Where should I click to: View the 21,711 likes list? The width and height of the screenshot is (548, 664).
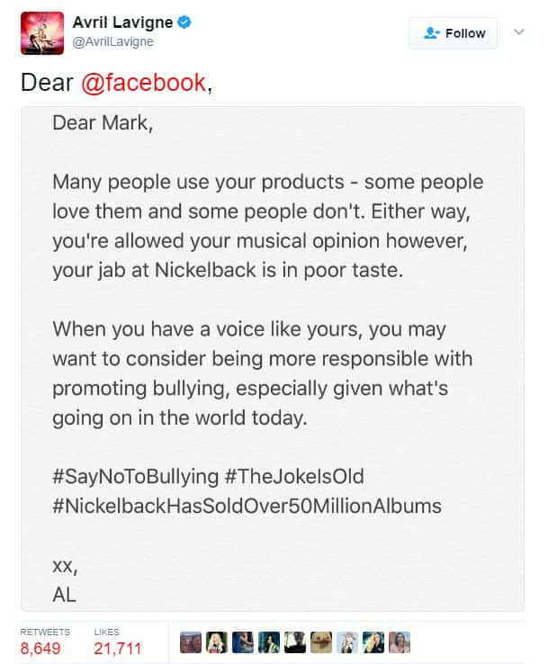(118, 648)
